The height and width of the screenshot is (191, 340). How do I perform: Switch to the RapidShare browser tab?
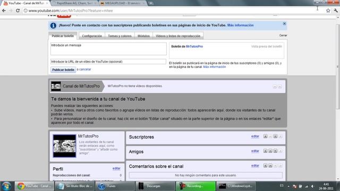tap(74, 3)
